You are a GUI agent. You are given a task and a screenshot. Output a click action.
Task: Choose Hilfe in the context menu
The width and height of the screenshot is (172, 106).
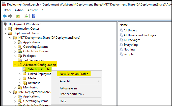[x=63, y=101]
